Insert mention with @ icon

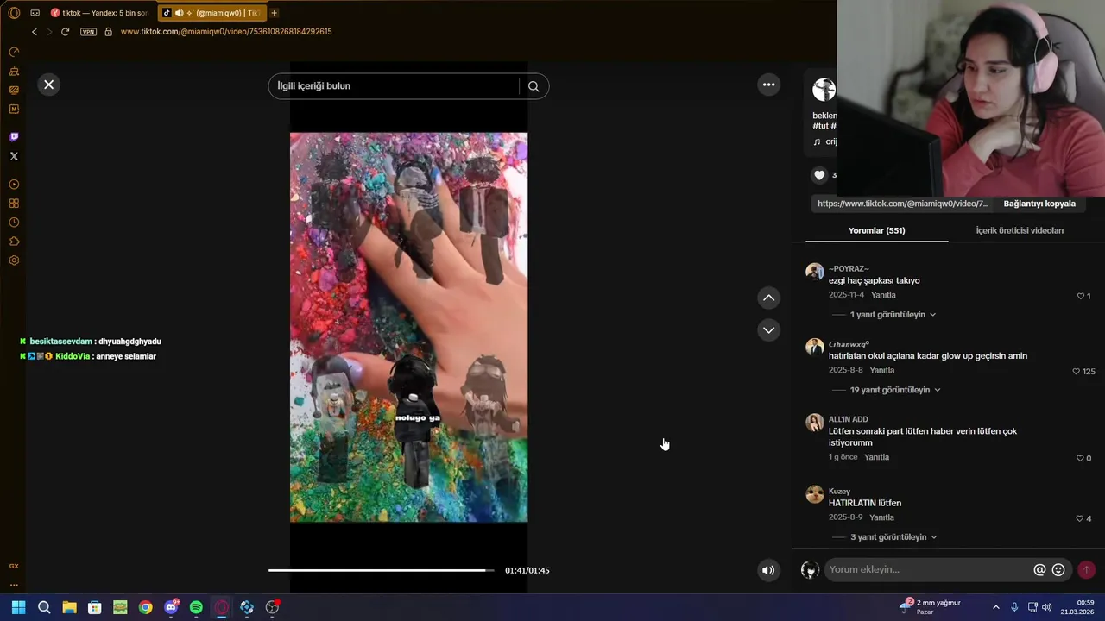(x=1039, y=570)
